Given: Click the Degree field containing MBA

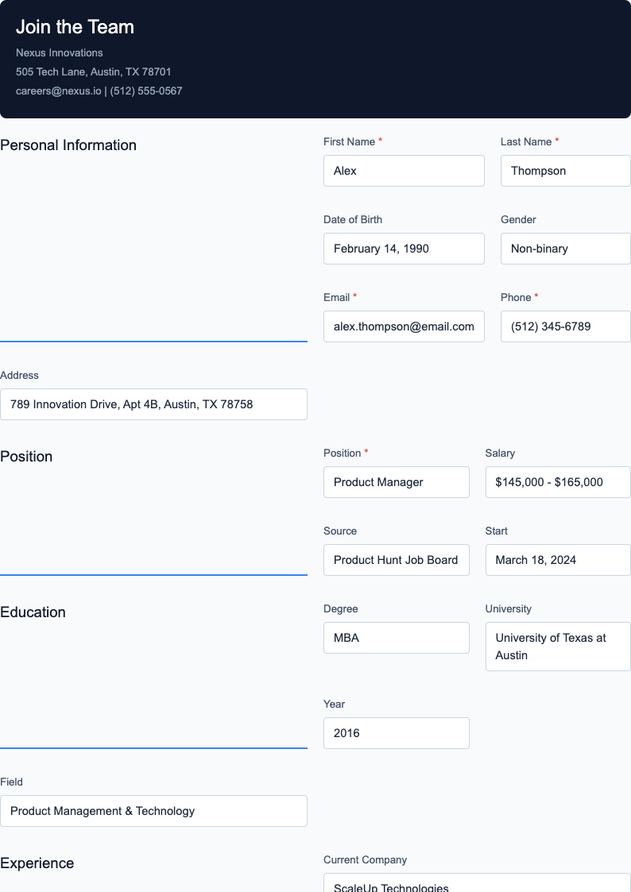Looking at the screenshot, I should click(x=396, y=638).
